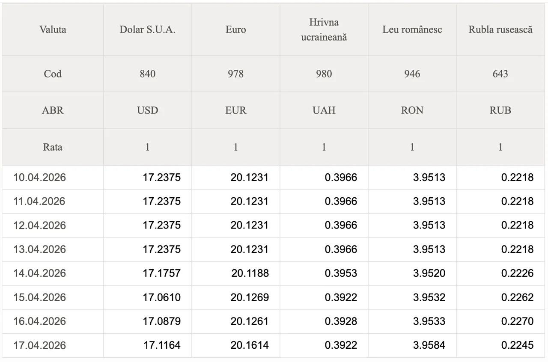Image resolution: width=548 pixels, height=362 pixels.
Task: Click the date 10.04.2026 row label
Action: coord(39,177)
